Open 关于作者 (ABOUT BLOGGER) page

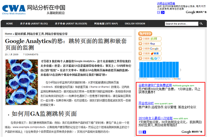(72, 24)
